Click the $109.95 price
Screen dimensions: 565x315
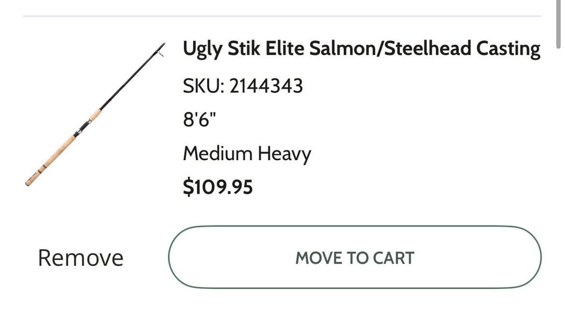click(218, 186)
